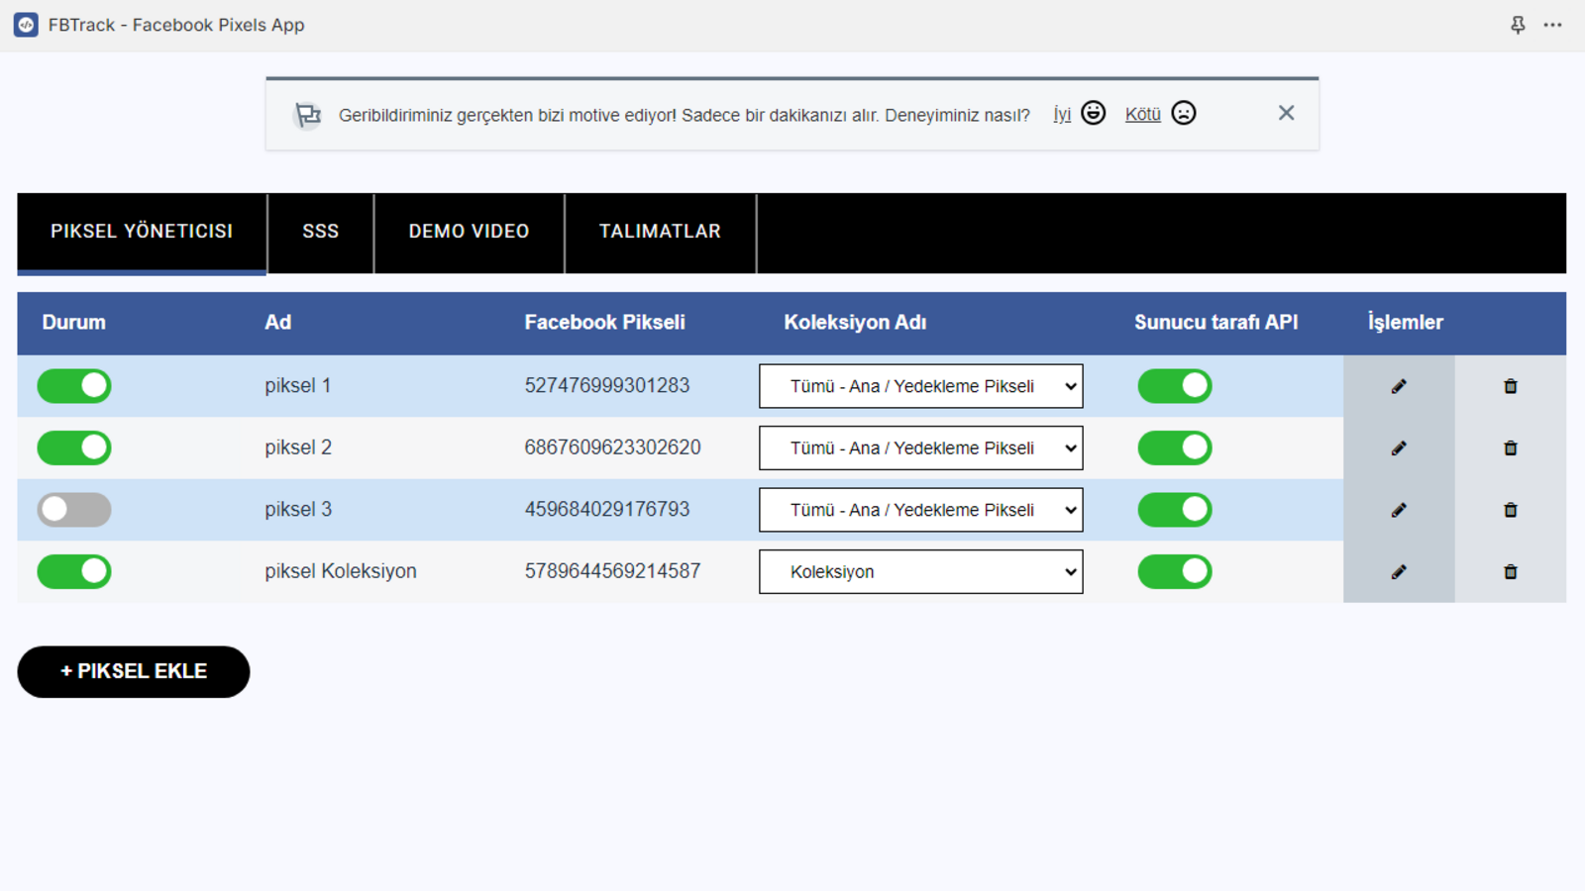Select the happy smiley face icon

[1094, 113]
